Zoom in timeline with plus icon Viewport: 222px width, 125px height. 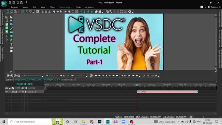8,76
